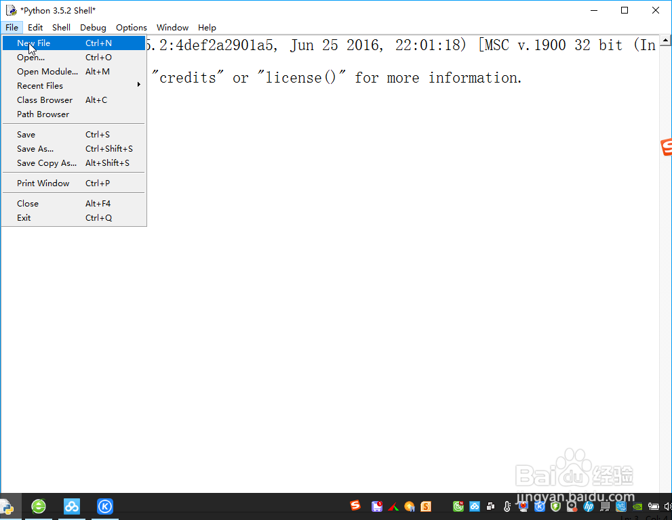Open the Options menu

pyautogui.click(x=131, y=27)
